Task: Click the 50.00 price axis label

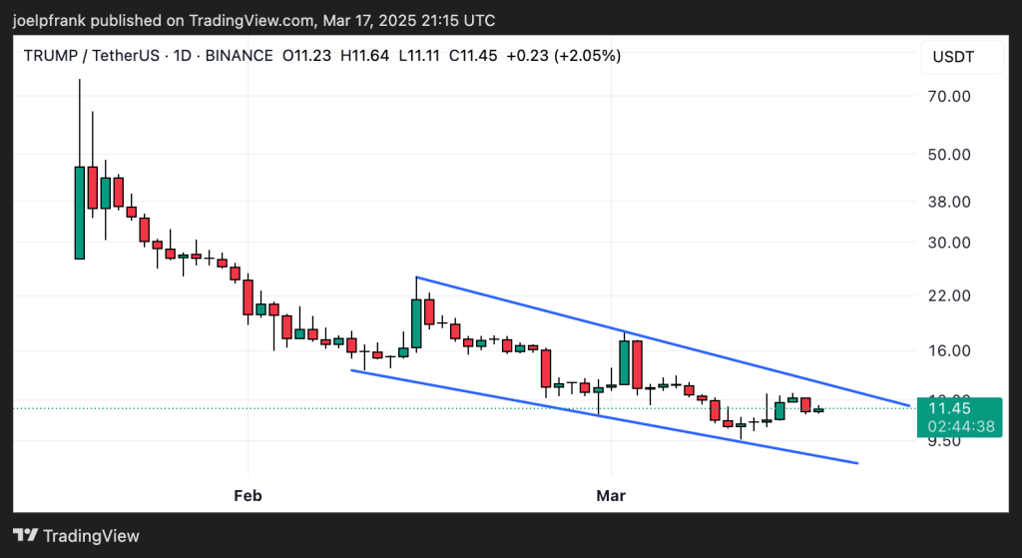Action: click(x=950, y=155)
